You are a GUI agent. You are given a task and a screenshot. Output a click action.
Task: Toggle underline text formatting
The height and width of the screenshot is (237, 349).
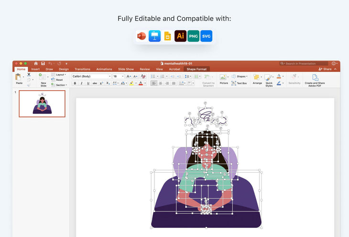(x=88, y=83)
